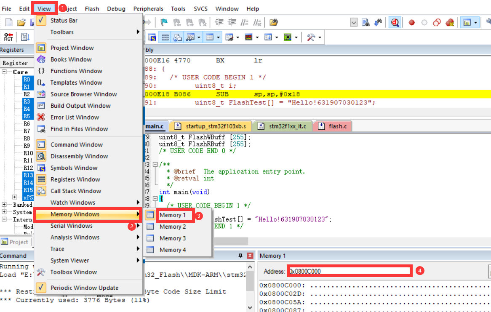Click the incremental find binoculars icon
Screen dimensions: 491x312
click(378, 22)
